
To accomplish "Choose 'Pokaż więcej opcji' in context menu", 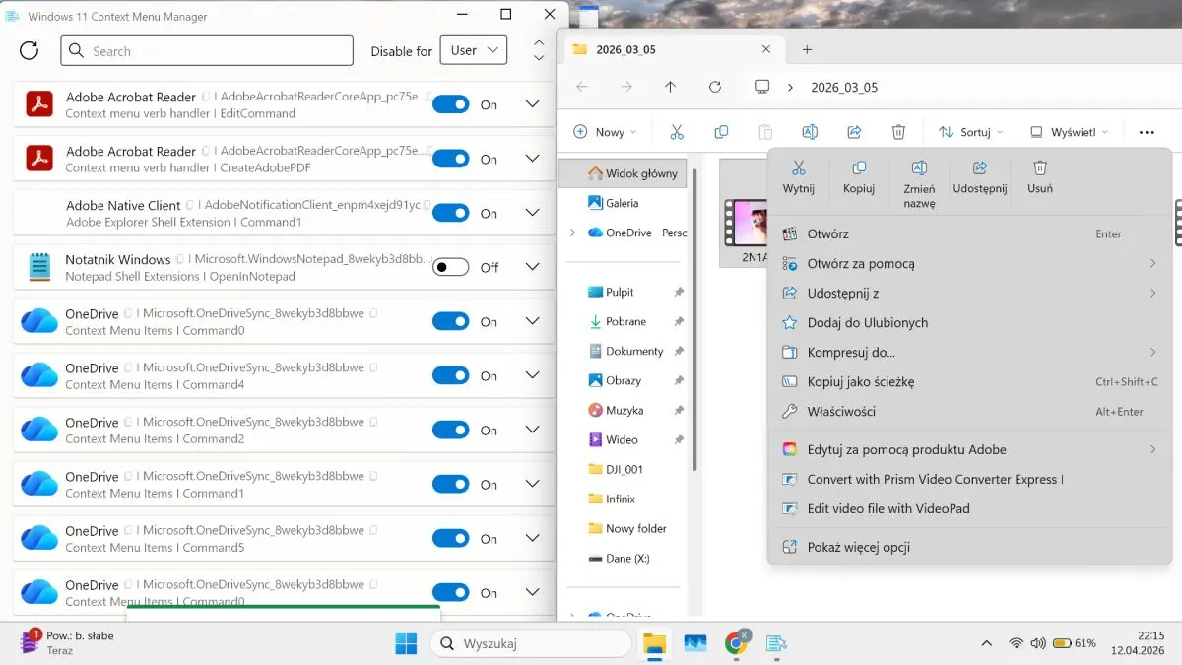I will tap(858, 547).
